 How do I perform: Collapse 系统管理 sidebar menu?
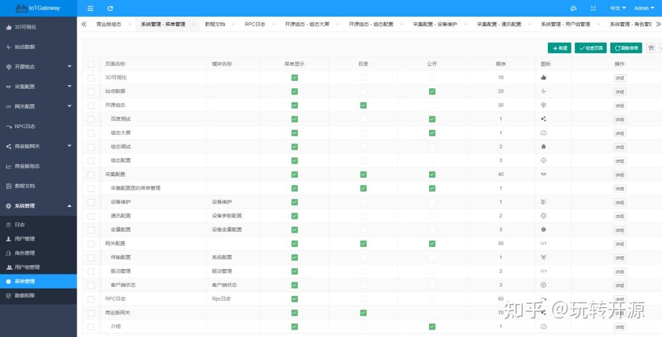click(39, 206)
